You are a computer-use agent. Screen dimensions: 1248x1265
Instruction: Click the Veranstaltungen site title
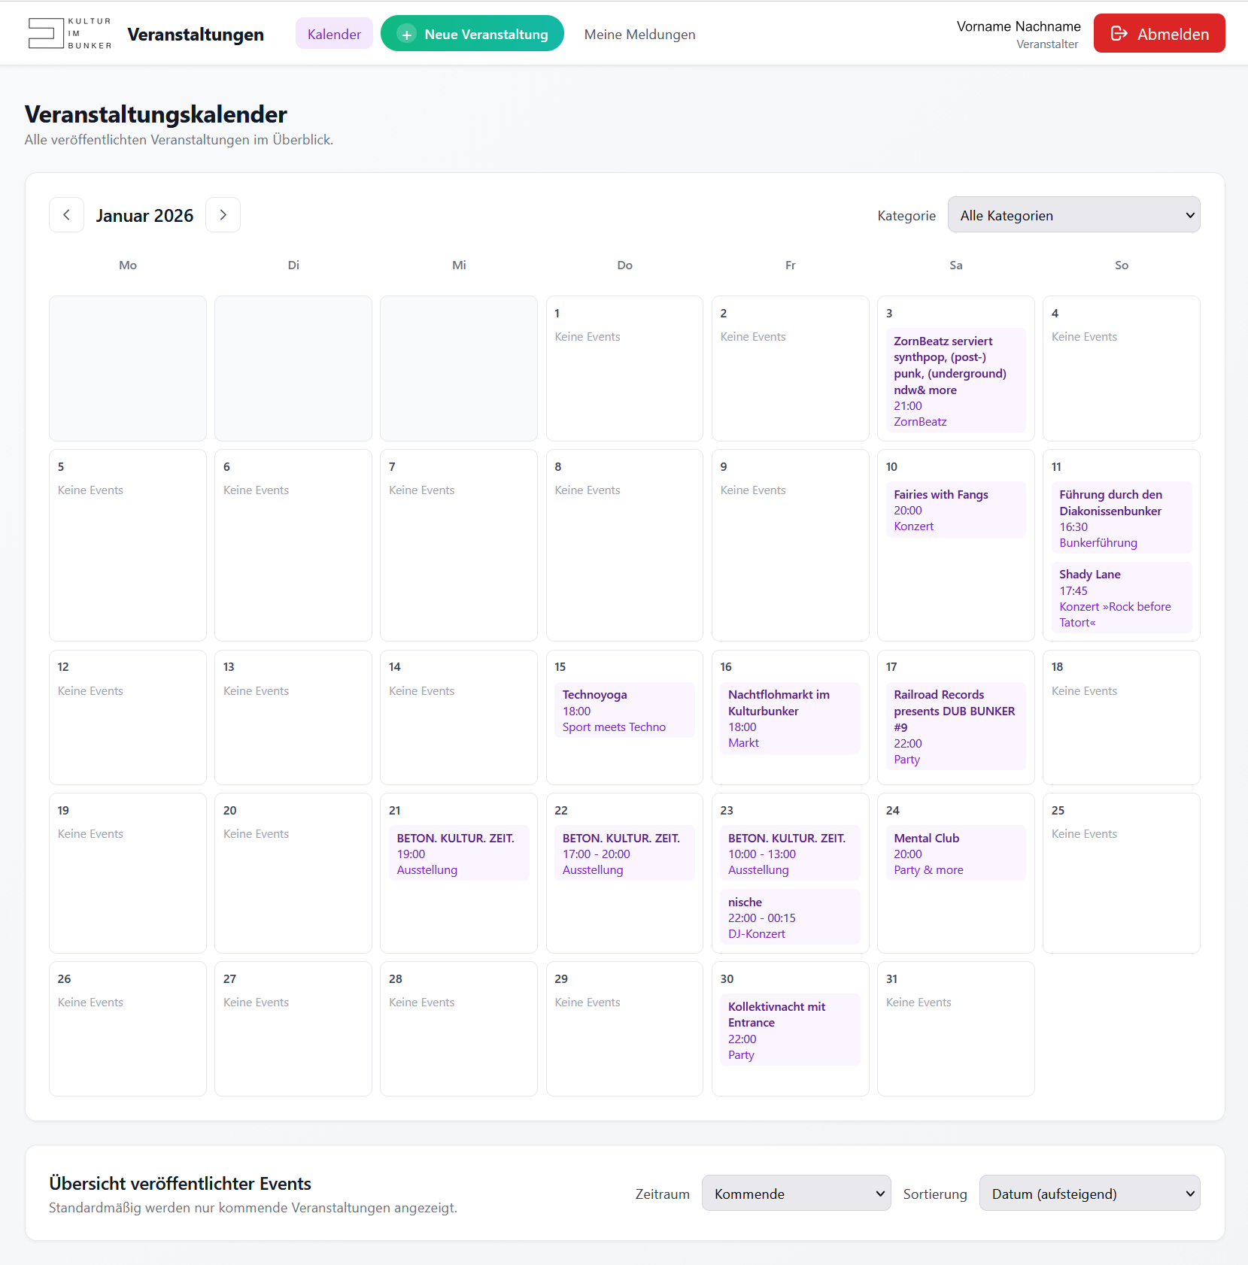tap(196, 35)
